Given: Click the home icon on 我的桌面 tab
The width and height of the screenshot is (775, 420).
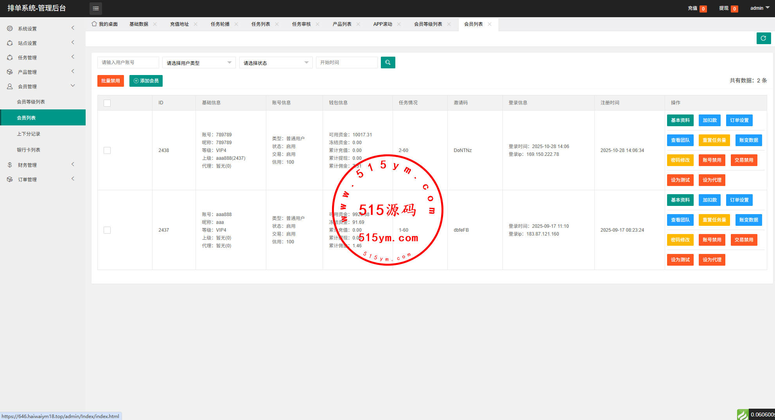Looking at the screenshot, I should coord(94,24).
